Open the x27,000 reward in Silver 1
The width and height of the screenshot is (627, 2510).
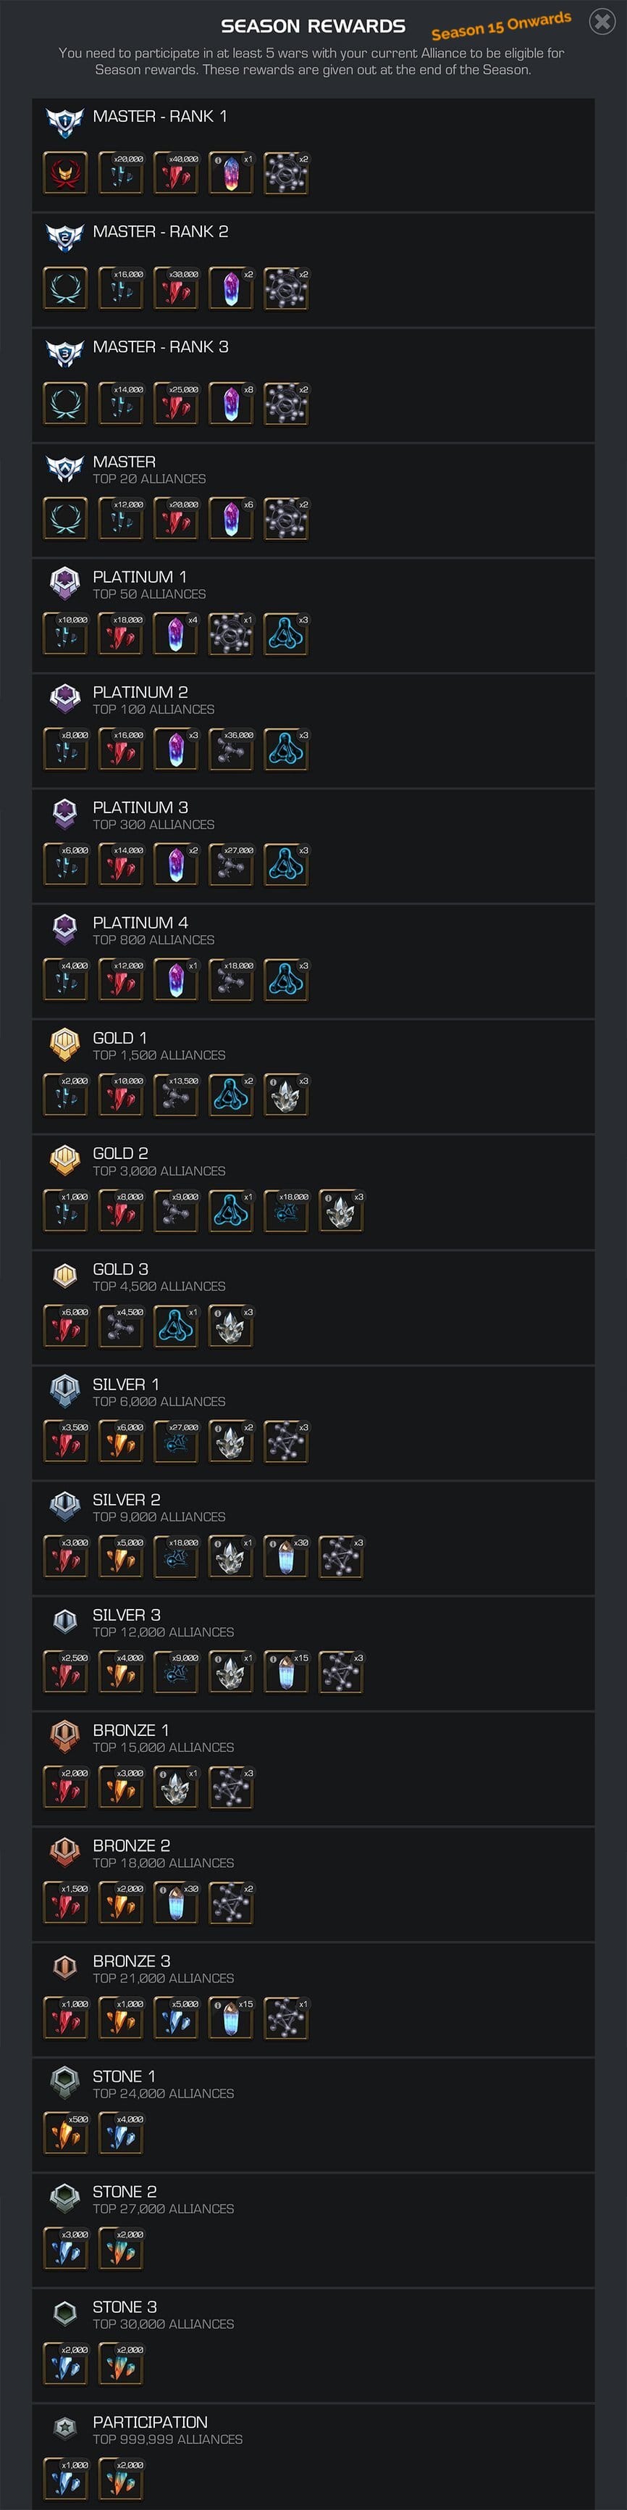[176, 1442]
